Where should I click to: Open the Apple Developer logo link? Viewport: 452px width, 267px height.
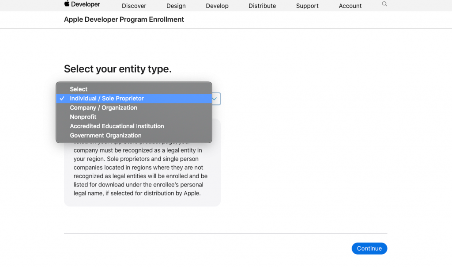click(x=82, y=4)
